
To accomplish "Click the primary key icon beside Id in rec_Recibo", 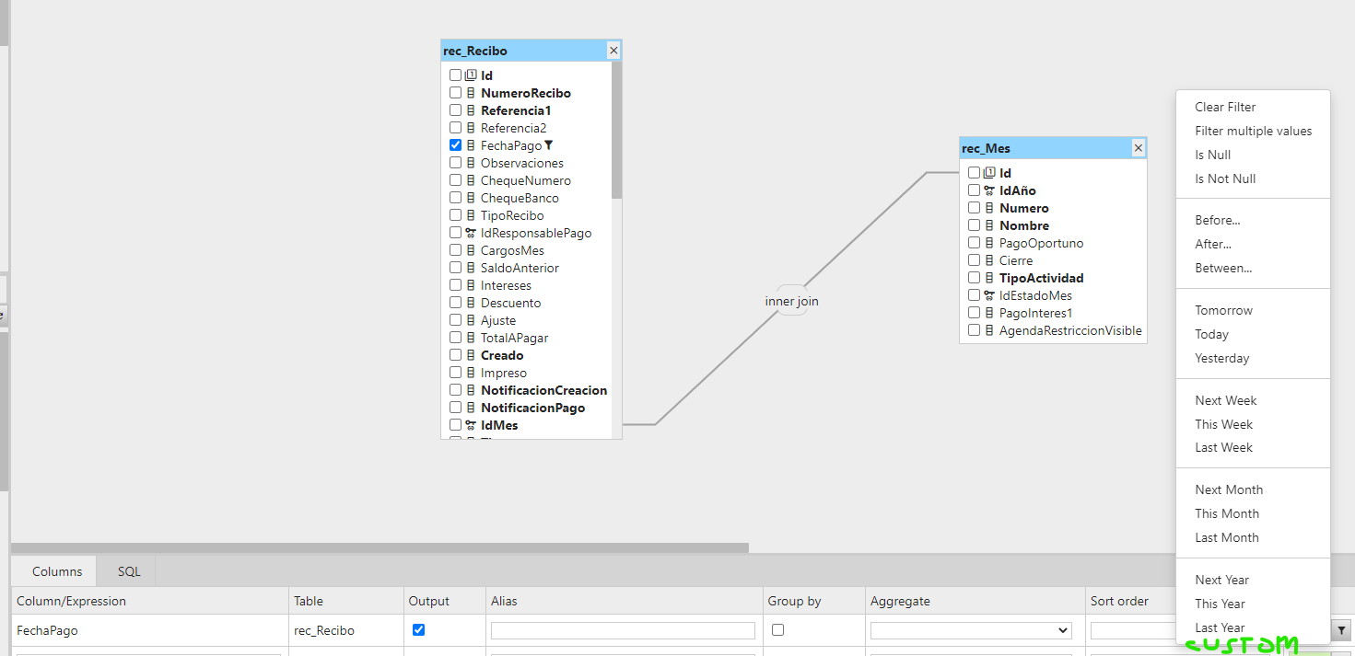I will coord(470,75).
